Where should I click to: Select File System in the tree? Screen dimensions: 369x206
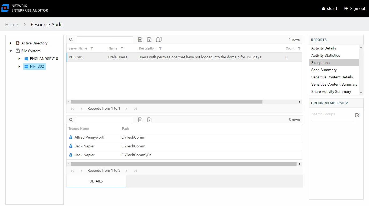pyautogui.click(x=31, y=51)
